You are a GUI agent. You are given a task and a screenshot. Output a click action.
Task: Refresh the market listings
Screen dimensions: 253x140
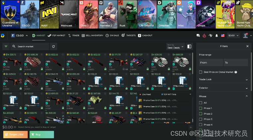[x=54, y=46]
